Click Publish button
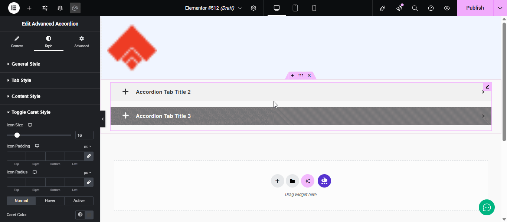 475,8
